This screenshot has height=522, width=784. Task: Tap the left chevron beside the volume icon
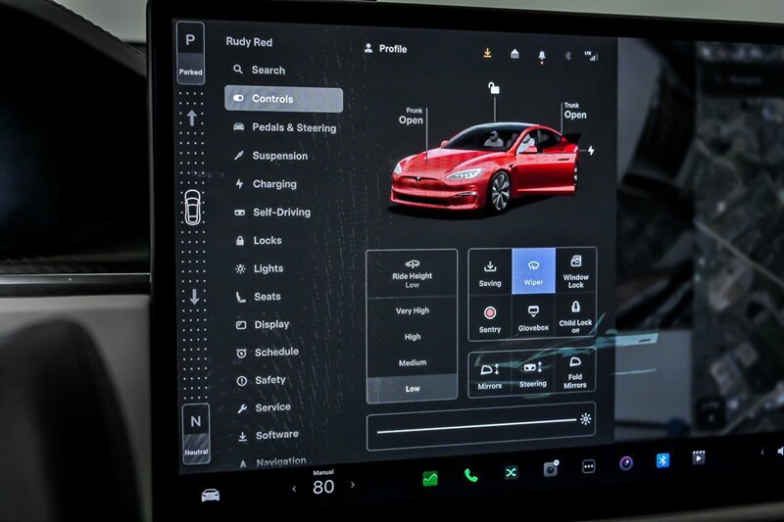(762, 452)
